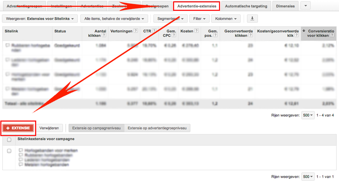Open the Kolommen dropdown menu
The image size is (339, 183).
tap(226, 18)
